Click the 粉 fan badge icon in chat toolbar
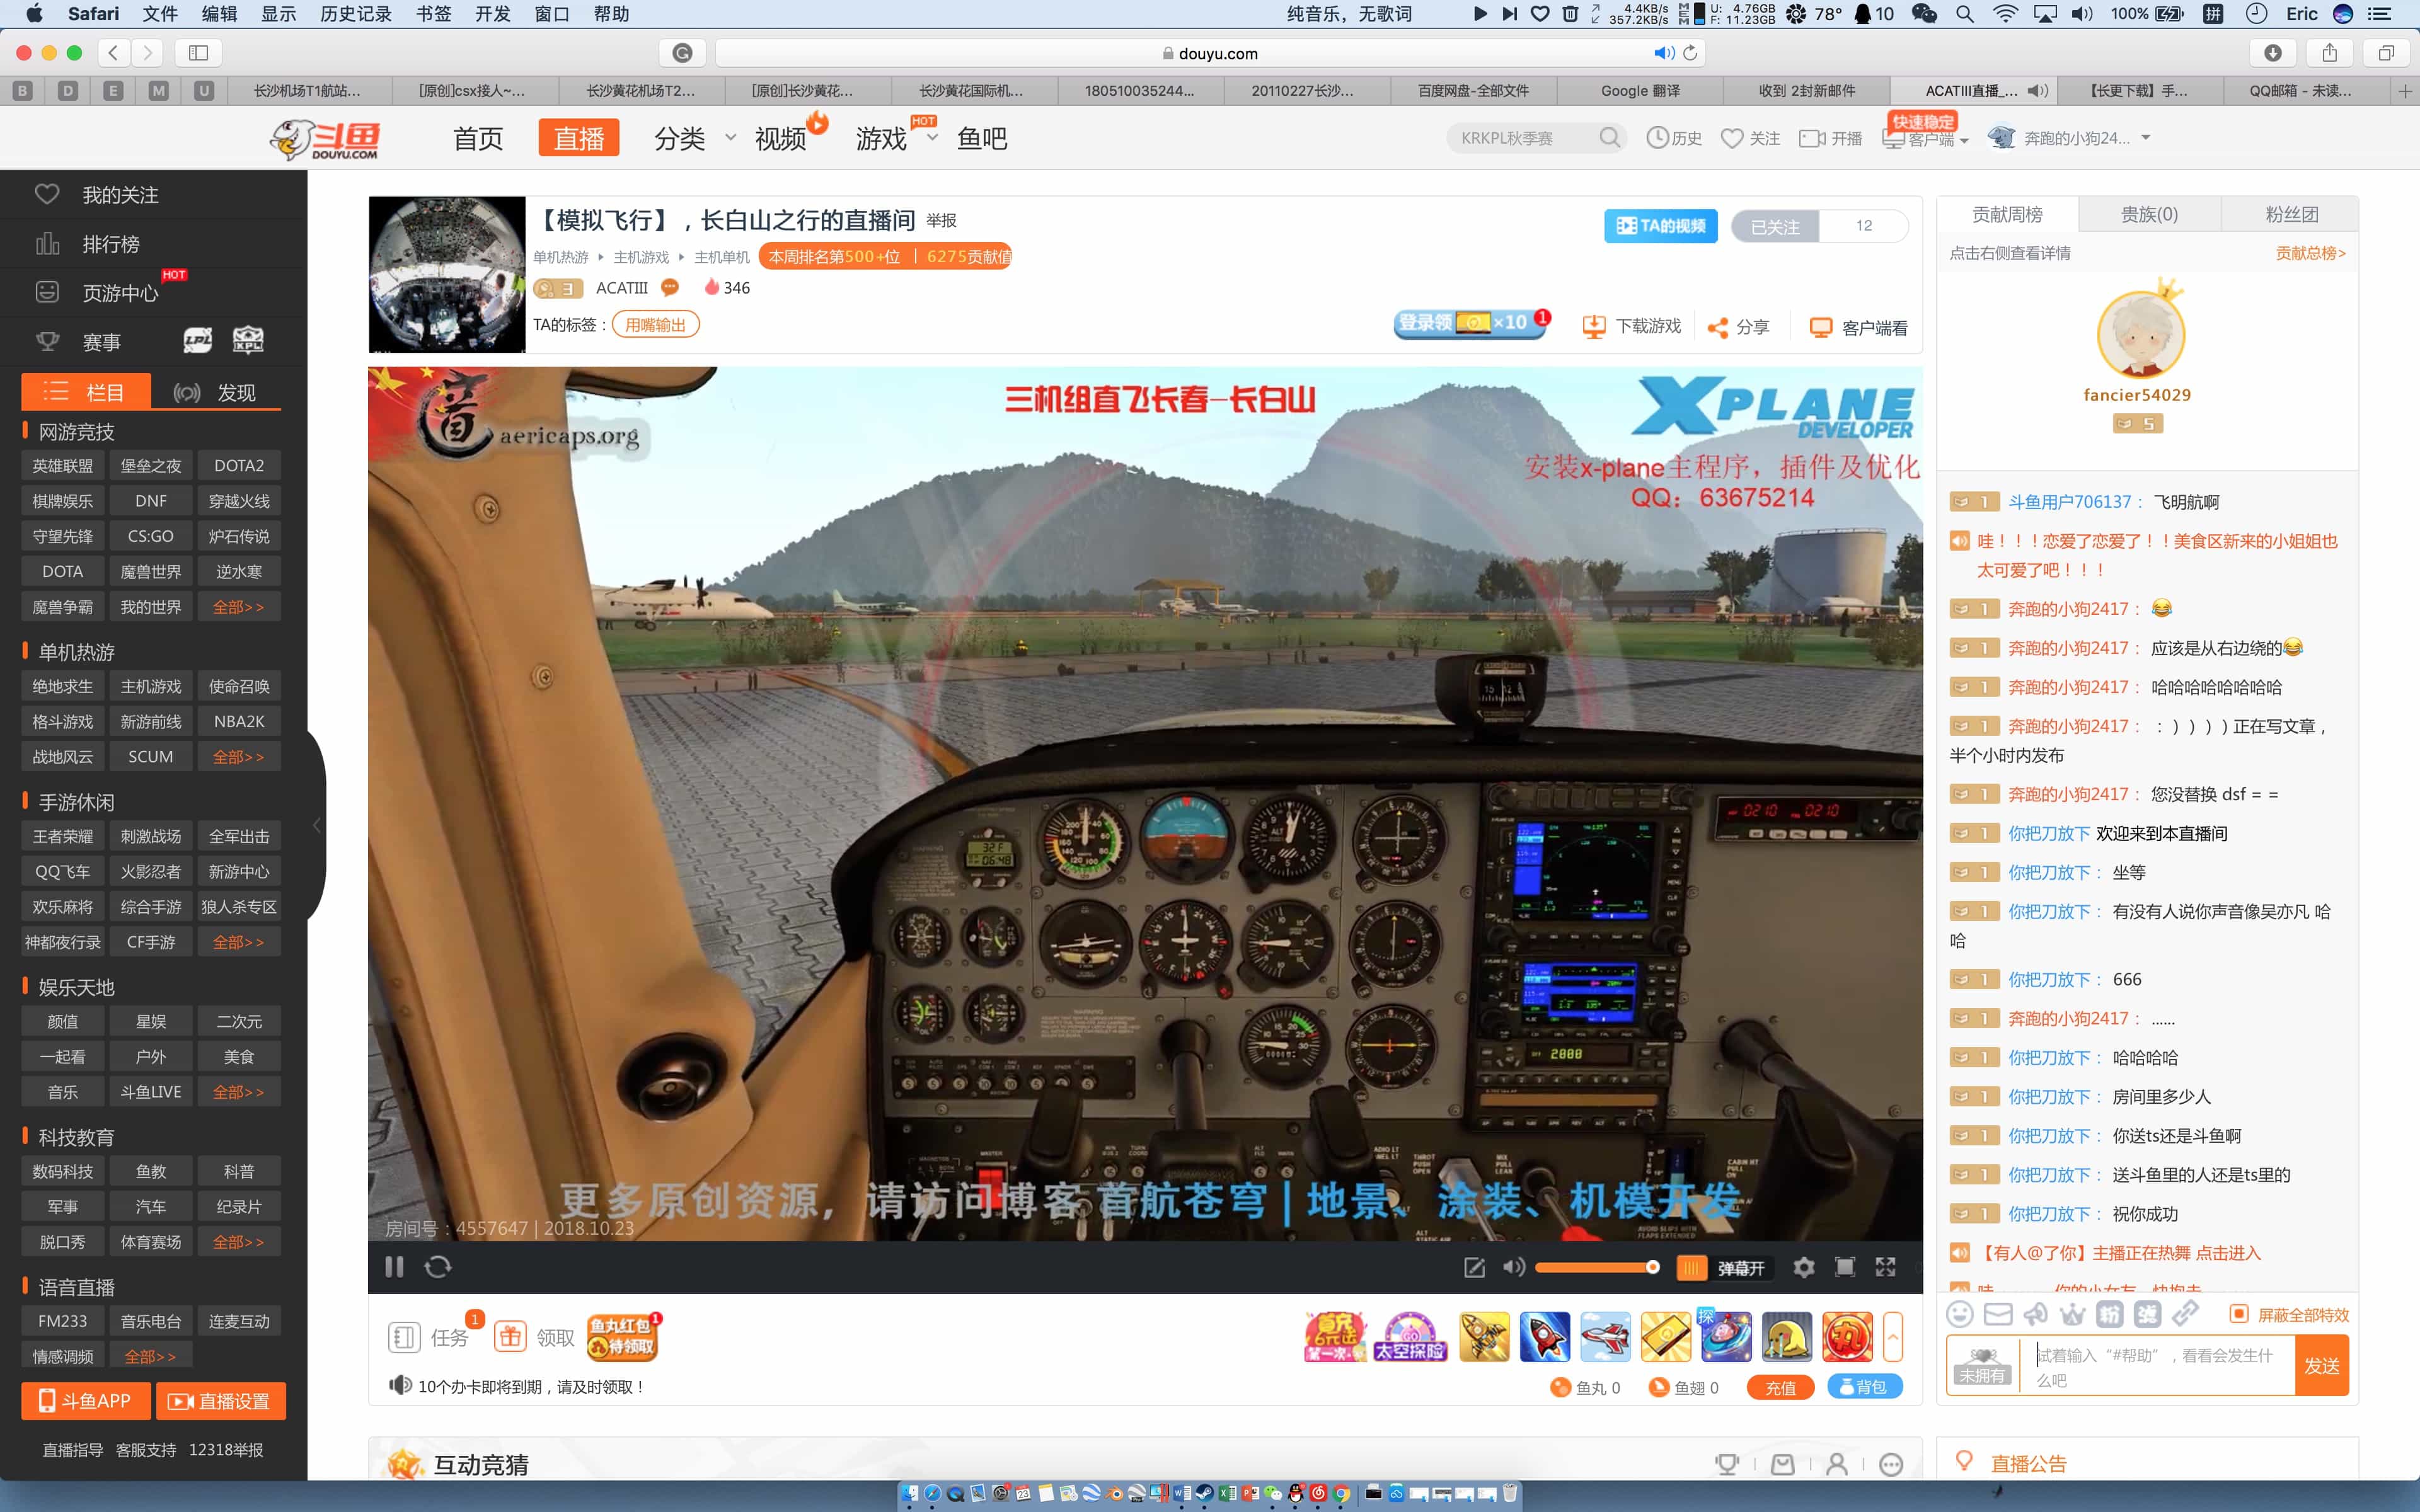 [x=2110, y=1314]
